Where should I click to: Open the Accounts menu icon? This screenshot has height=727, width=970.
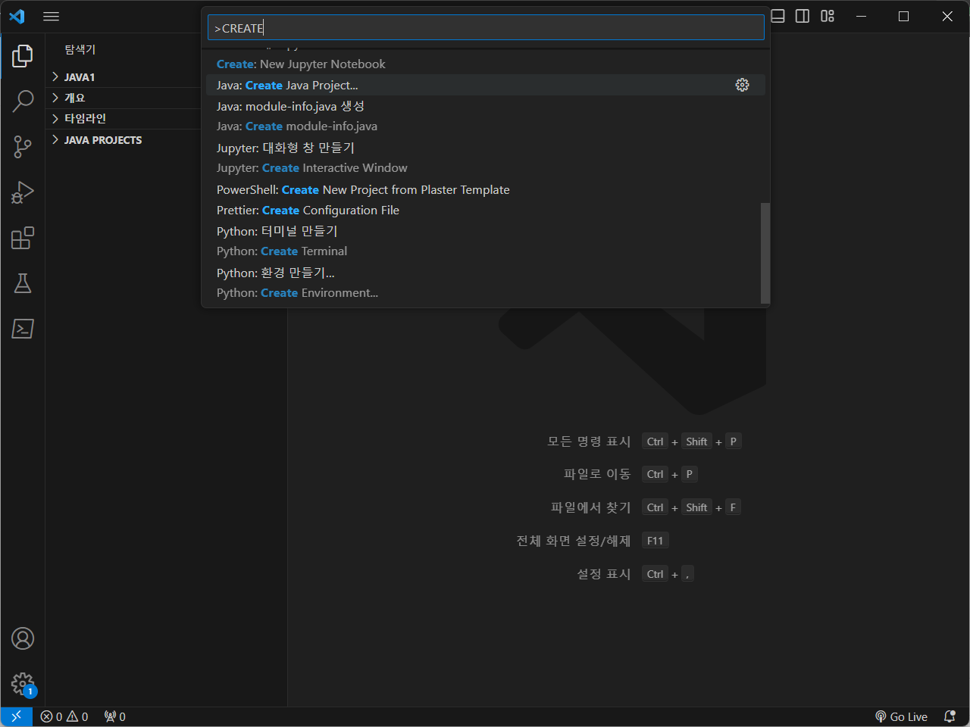coord(23,638)
